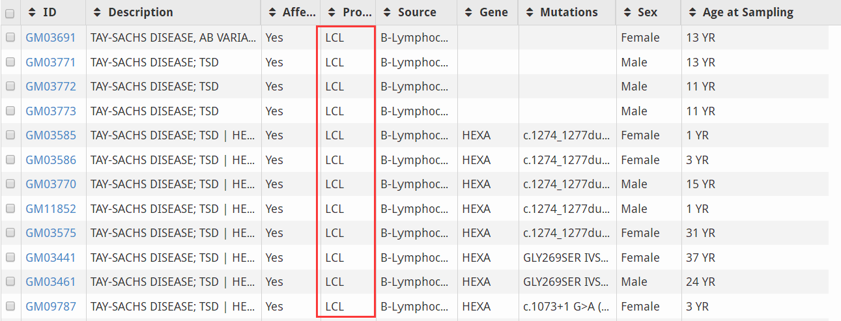Image resolution: width=841 pixels, height=321 pixels.
Task: Click the HEXA gene cell for GM03770
Action: (476, 184)
